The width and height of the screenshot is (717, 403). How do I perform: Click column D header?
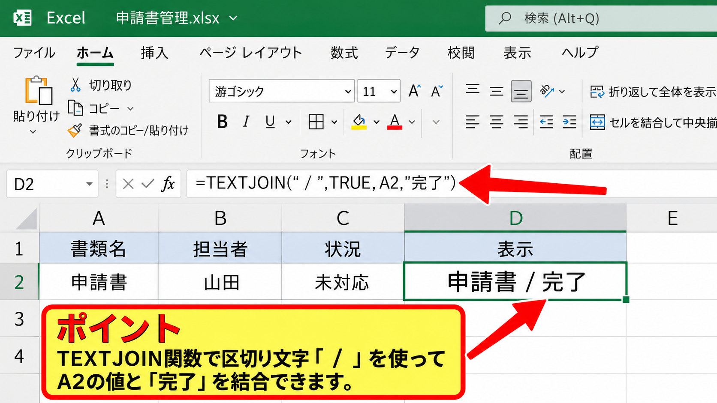click(515, 218)
